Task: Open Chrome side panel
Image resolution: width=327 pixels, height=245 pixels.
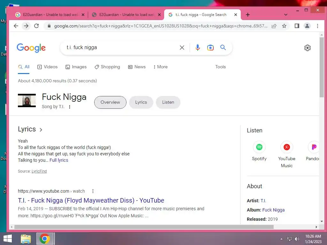Action: click(297, 26)
